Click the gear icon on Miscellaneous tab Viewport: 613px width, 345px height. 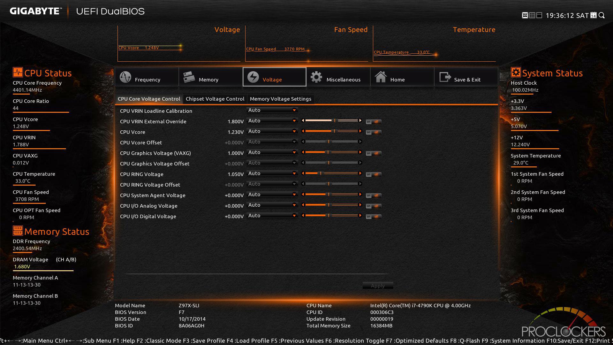click(316, 77)
